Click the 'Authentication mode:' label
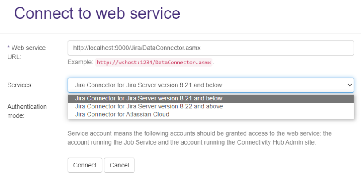Screen dimensions: 361x178 pos(27,111)
